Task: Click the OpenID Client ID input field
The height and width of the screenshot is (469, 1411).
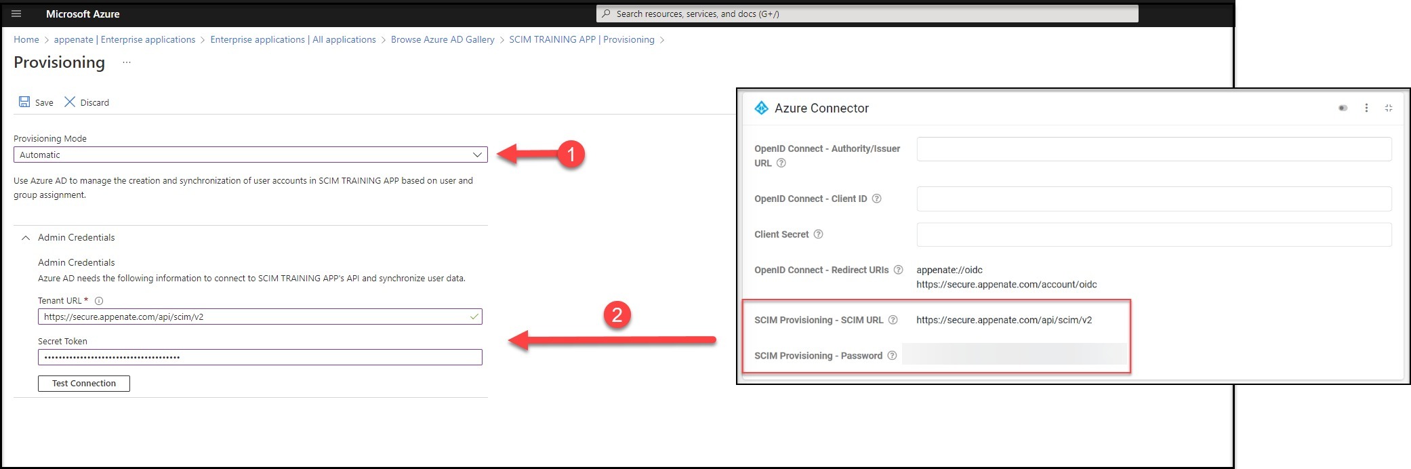Action: (x=1154, y=199)
